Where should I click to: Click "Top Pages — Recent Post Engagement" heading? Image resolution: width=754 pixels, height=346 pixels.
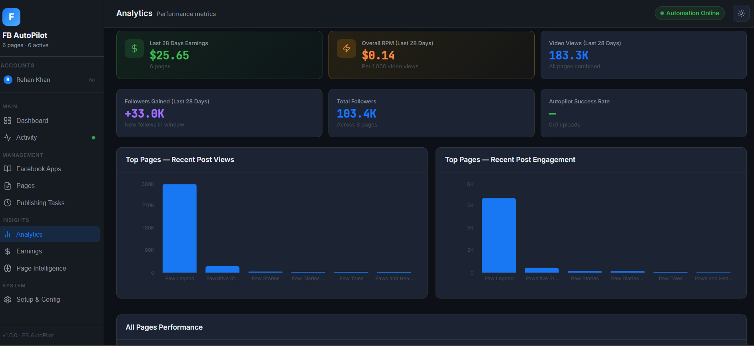tap(510, 160)
